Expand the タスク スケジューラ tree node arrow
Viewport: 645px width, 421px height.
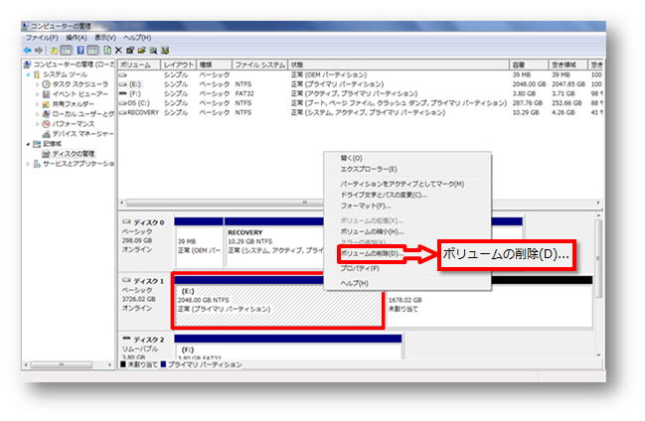tap(37, 84)
